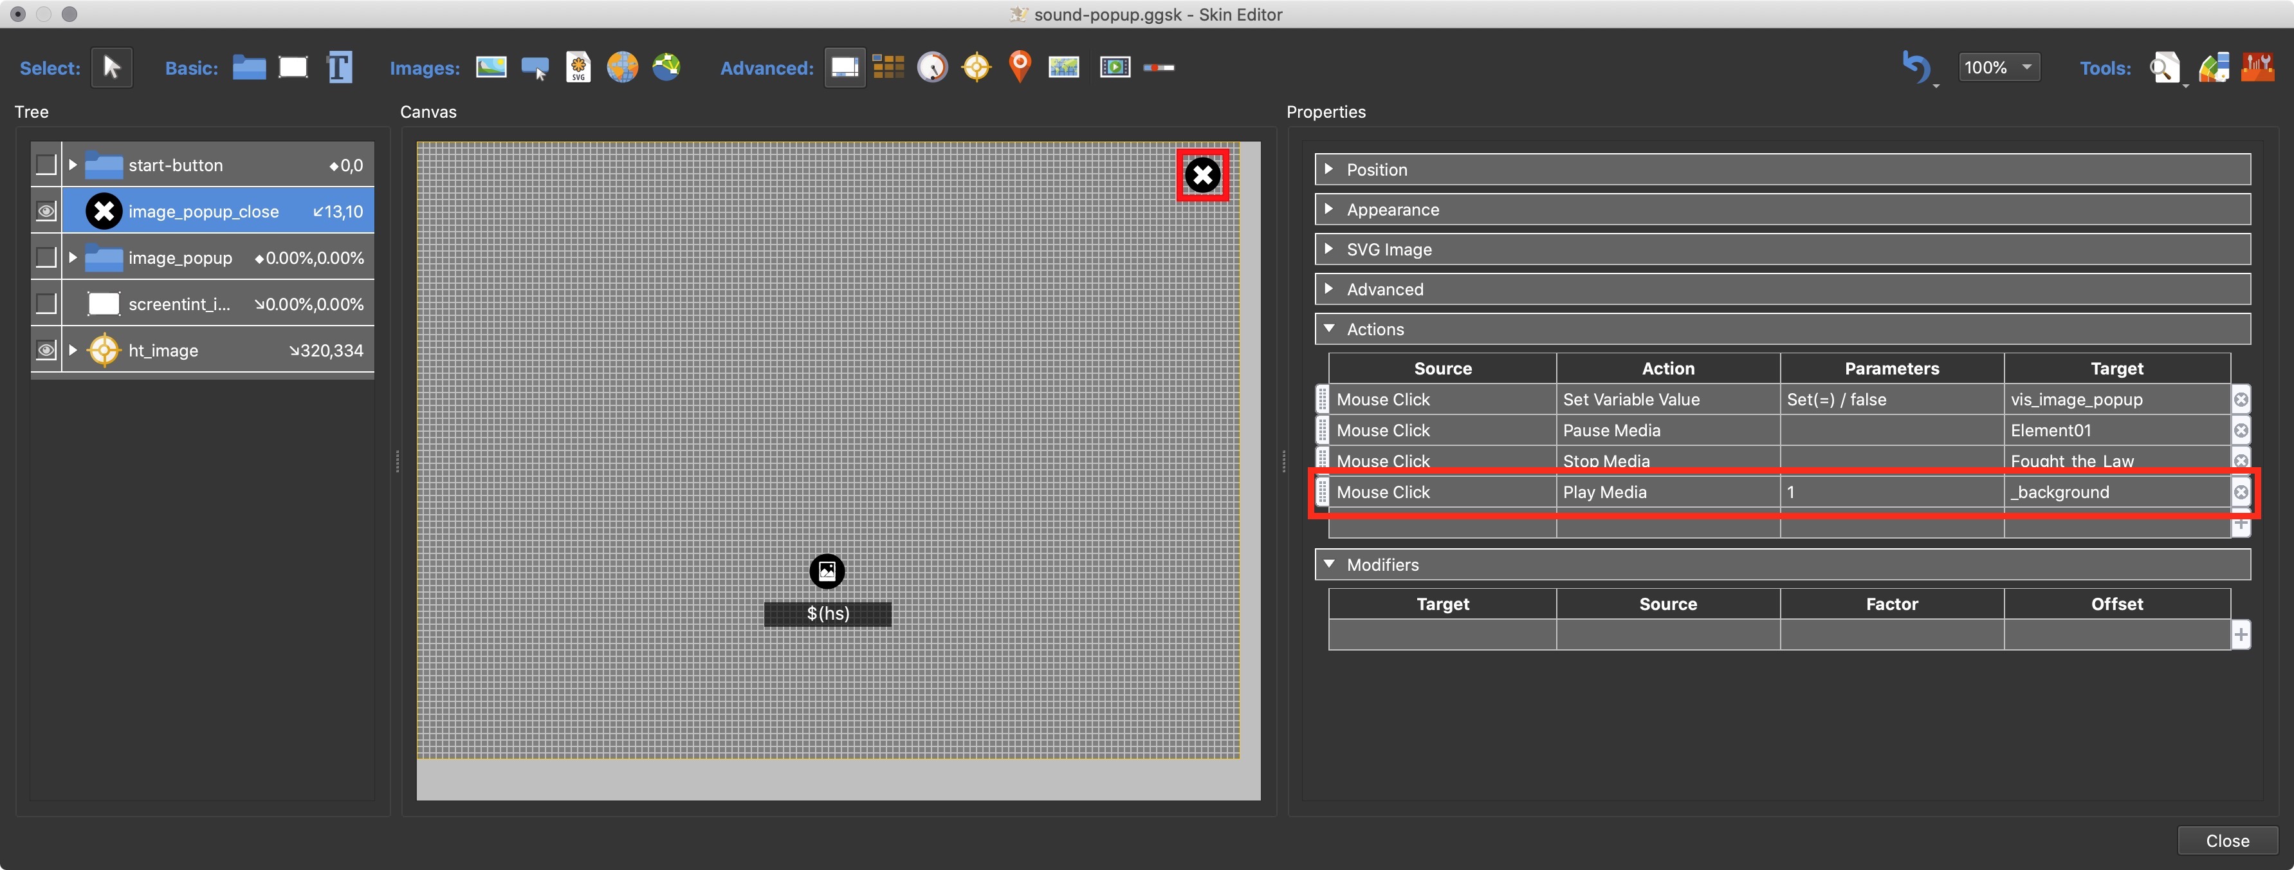The height and width of the screenshot is (870, 2294).
Task: Add a Container folder element
Action: point(250,68)
